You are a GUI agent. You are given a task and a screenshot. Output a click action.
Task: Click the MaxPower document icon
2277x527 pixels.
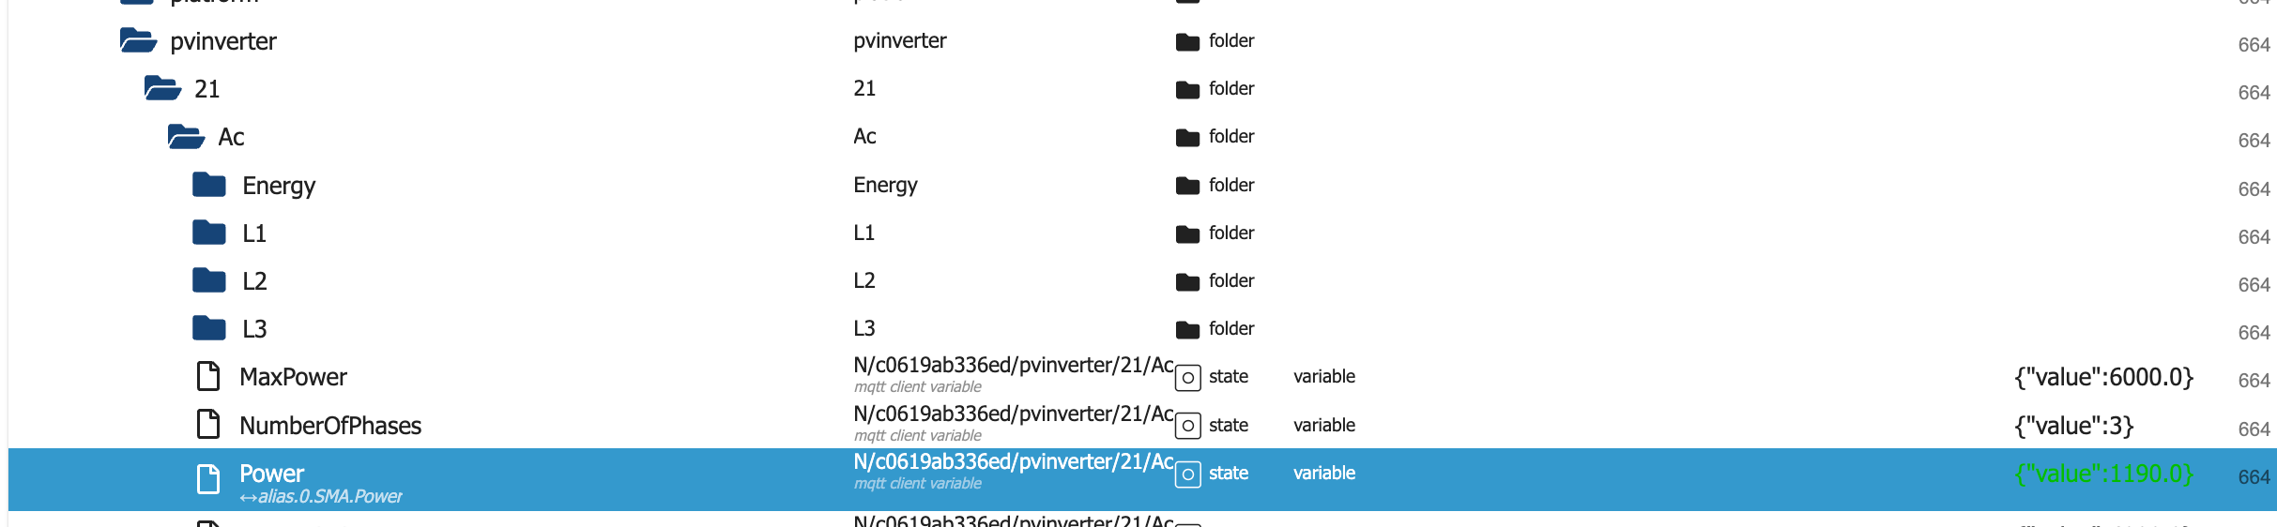(x=208, y=376)
